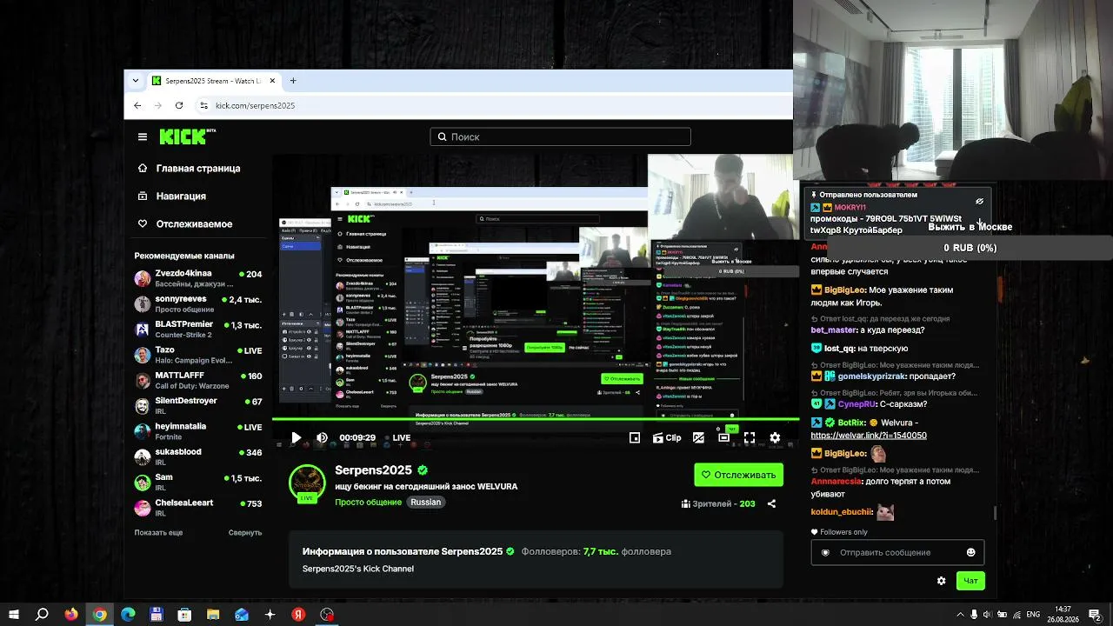Open Microsoft Store from the taskbar
The image size is (1113, 626).
point(184,615)
